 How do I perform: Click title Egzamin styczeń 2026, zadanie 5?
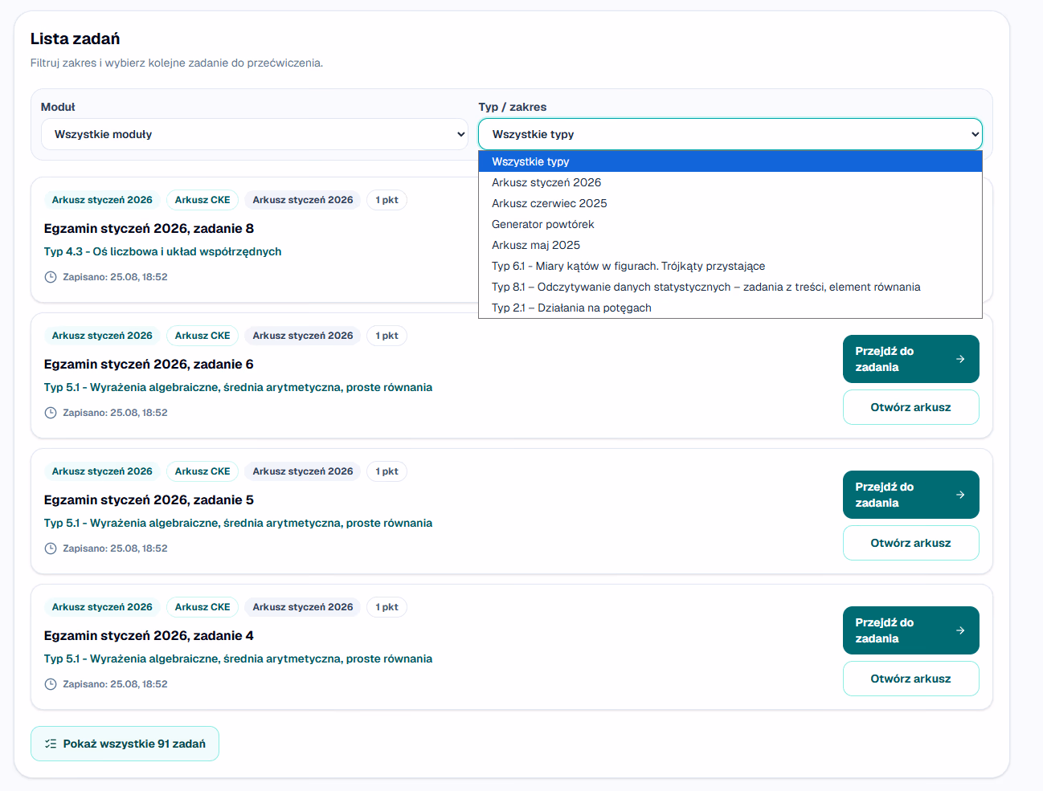coord(149,499)
